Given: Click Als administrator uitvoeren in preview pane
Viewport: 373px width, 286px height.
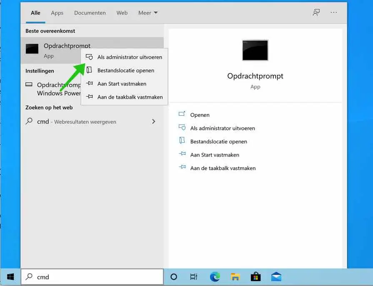Looking at the screenshot, I should tap(223, 128).
